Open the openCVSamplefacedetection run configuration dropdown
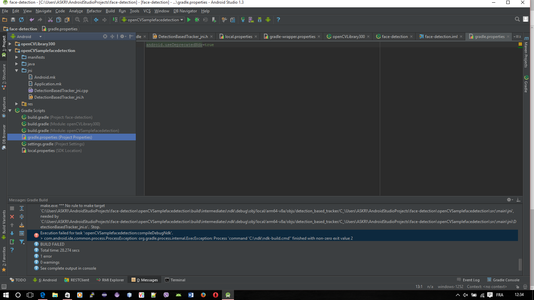The image size is (534, 300). pyautogui.click(x=153, y=20)
